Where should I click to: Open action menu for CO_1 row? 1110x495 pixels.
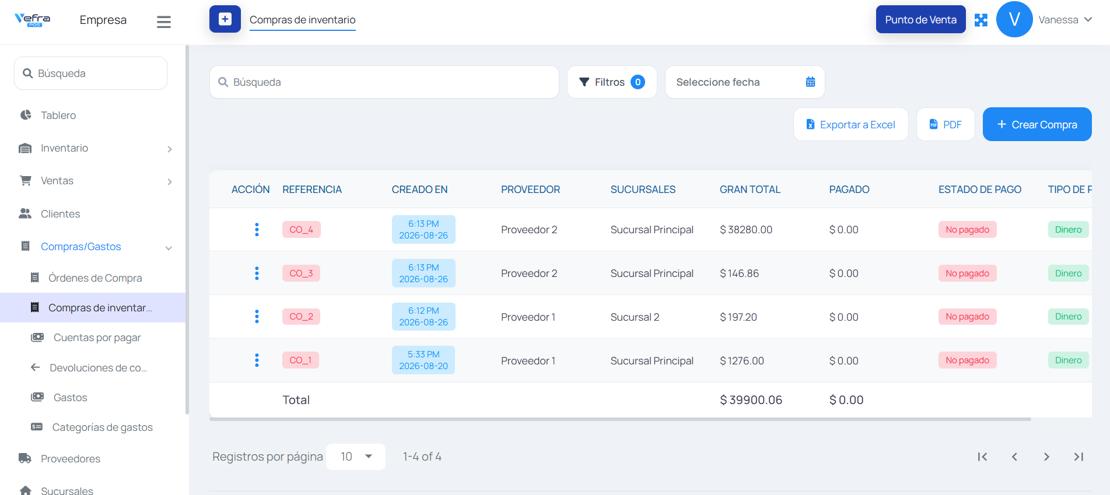pos(257,360)
